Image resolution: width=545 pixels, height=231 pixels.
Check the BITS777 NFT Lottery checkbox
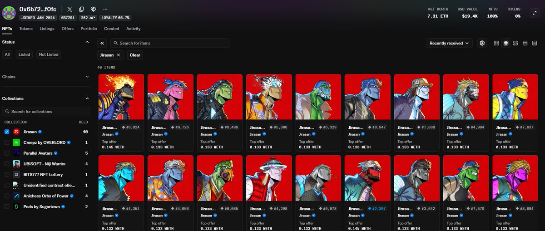pos(6,174)
